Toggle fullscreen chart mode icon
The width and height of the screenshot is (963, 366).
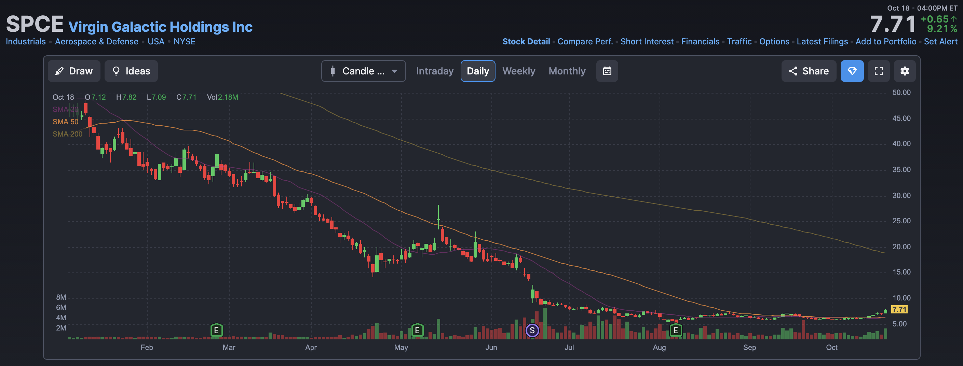click(x=879, y=71)
